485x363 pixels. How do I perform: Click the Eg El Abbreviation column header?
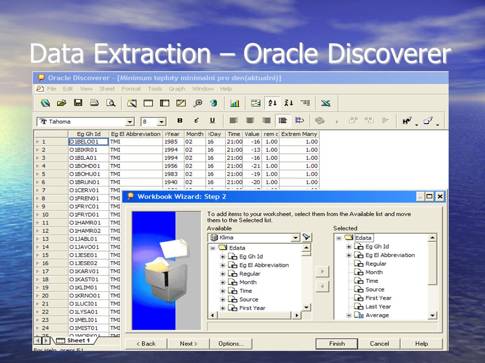[x=136, y=134]
